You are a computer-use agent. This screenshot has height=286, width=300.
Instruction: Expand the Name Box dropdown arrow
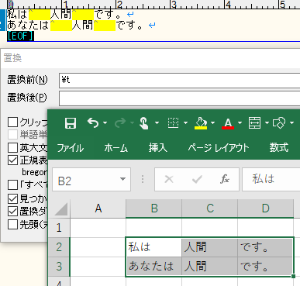pos(123,179)
